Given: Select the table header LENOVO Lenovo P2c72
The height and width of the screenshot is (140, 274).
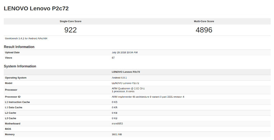Looking at the screenshot, I should tap(126, 72).
